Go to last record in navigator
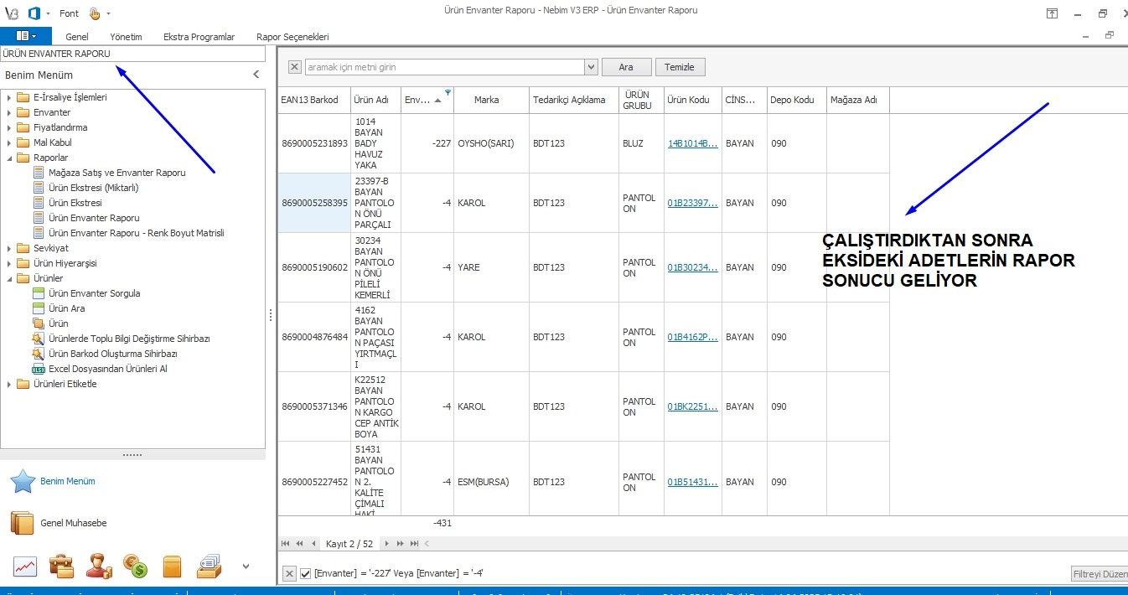The width and height of the screenshot is (1128, 595). (414, 544)
